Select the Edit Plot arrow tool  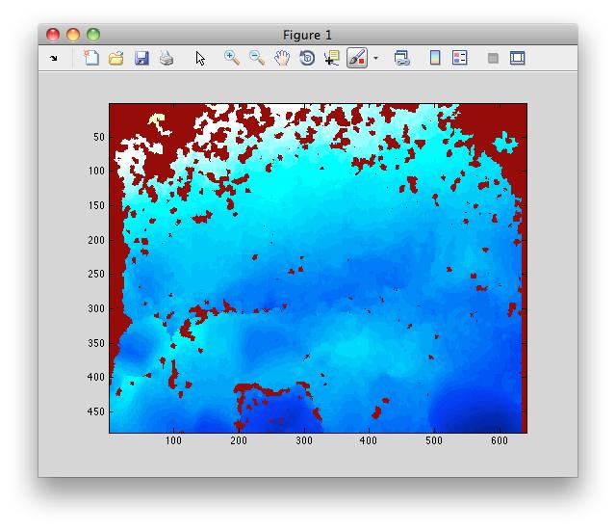(x=200, y=58)
